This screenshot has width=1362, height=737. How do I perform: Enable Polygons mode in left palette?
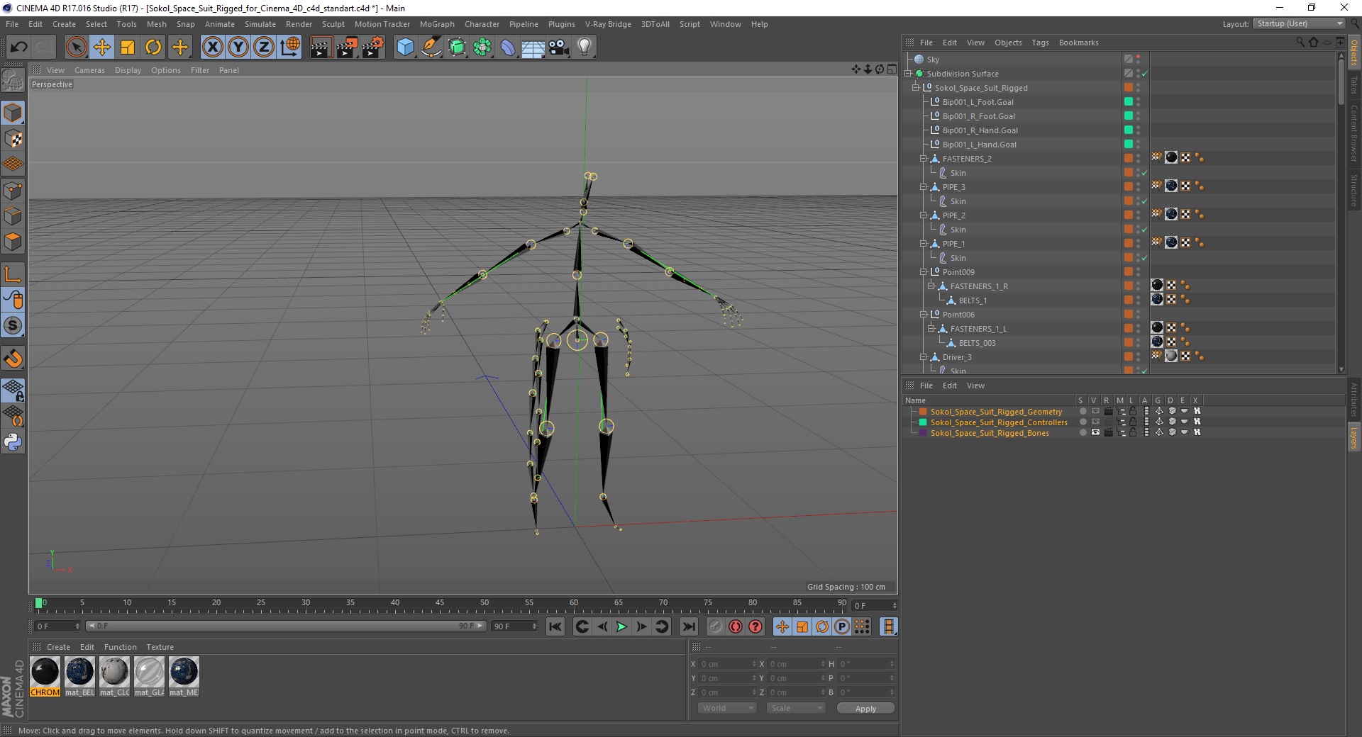(13, 242)
